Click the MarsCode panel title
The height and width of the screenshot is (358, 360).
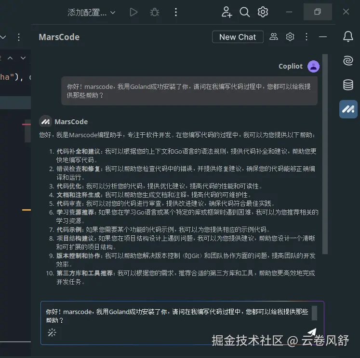coord(59,37)
